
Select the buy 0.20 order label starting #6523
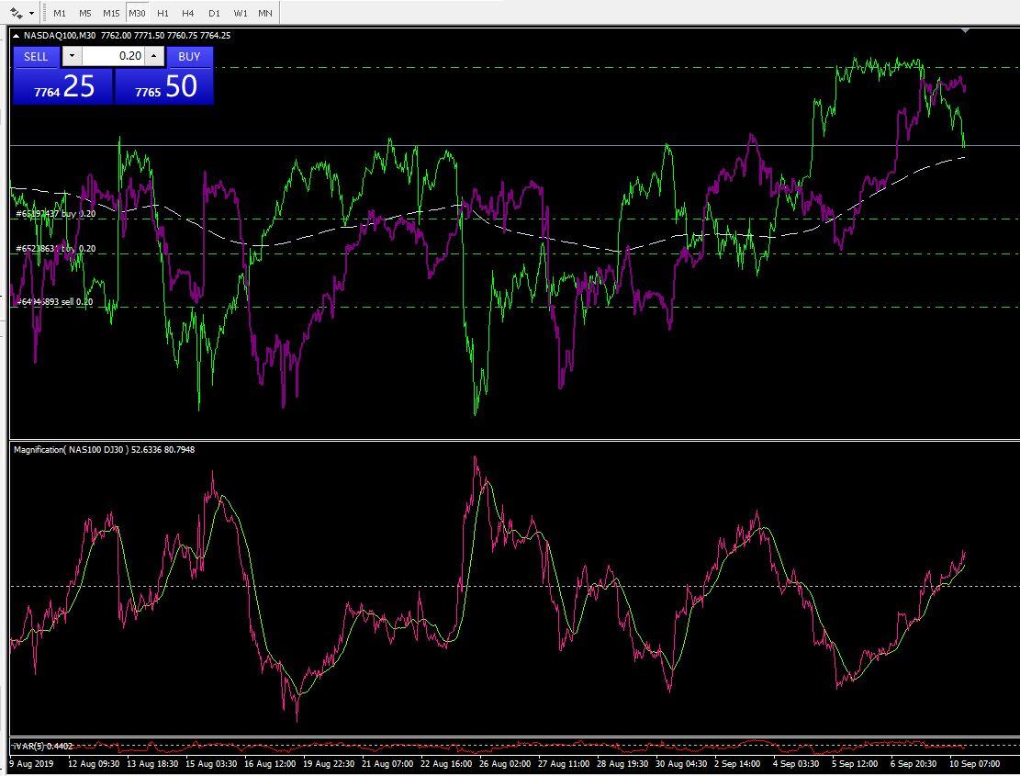(56, 249)
